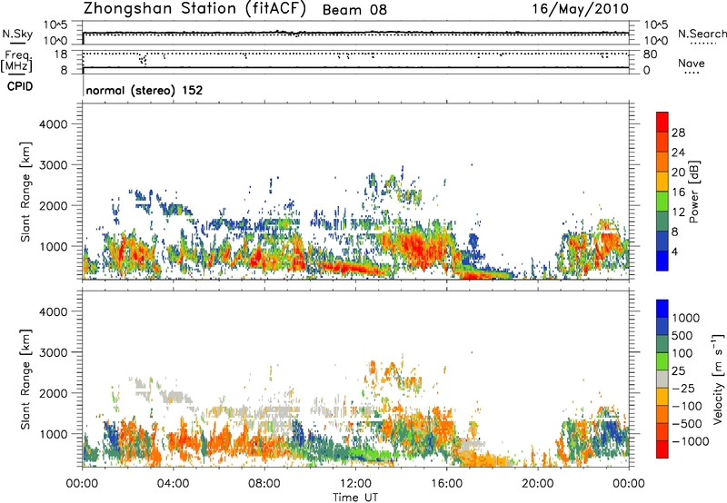Click the 'Zhongshan Station (fitACF)' title
This screenshot has width=727, height=503.
[x=194, y=9]
